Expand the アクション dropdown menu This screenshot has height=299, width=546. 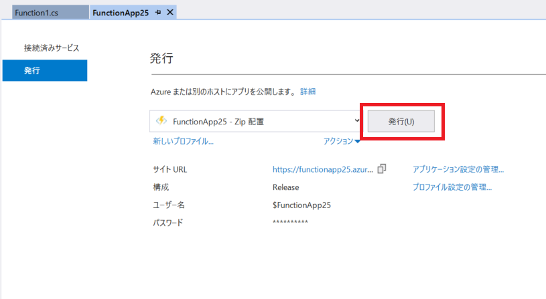(x=341, y=141)
